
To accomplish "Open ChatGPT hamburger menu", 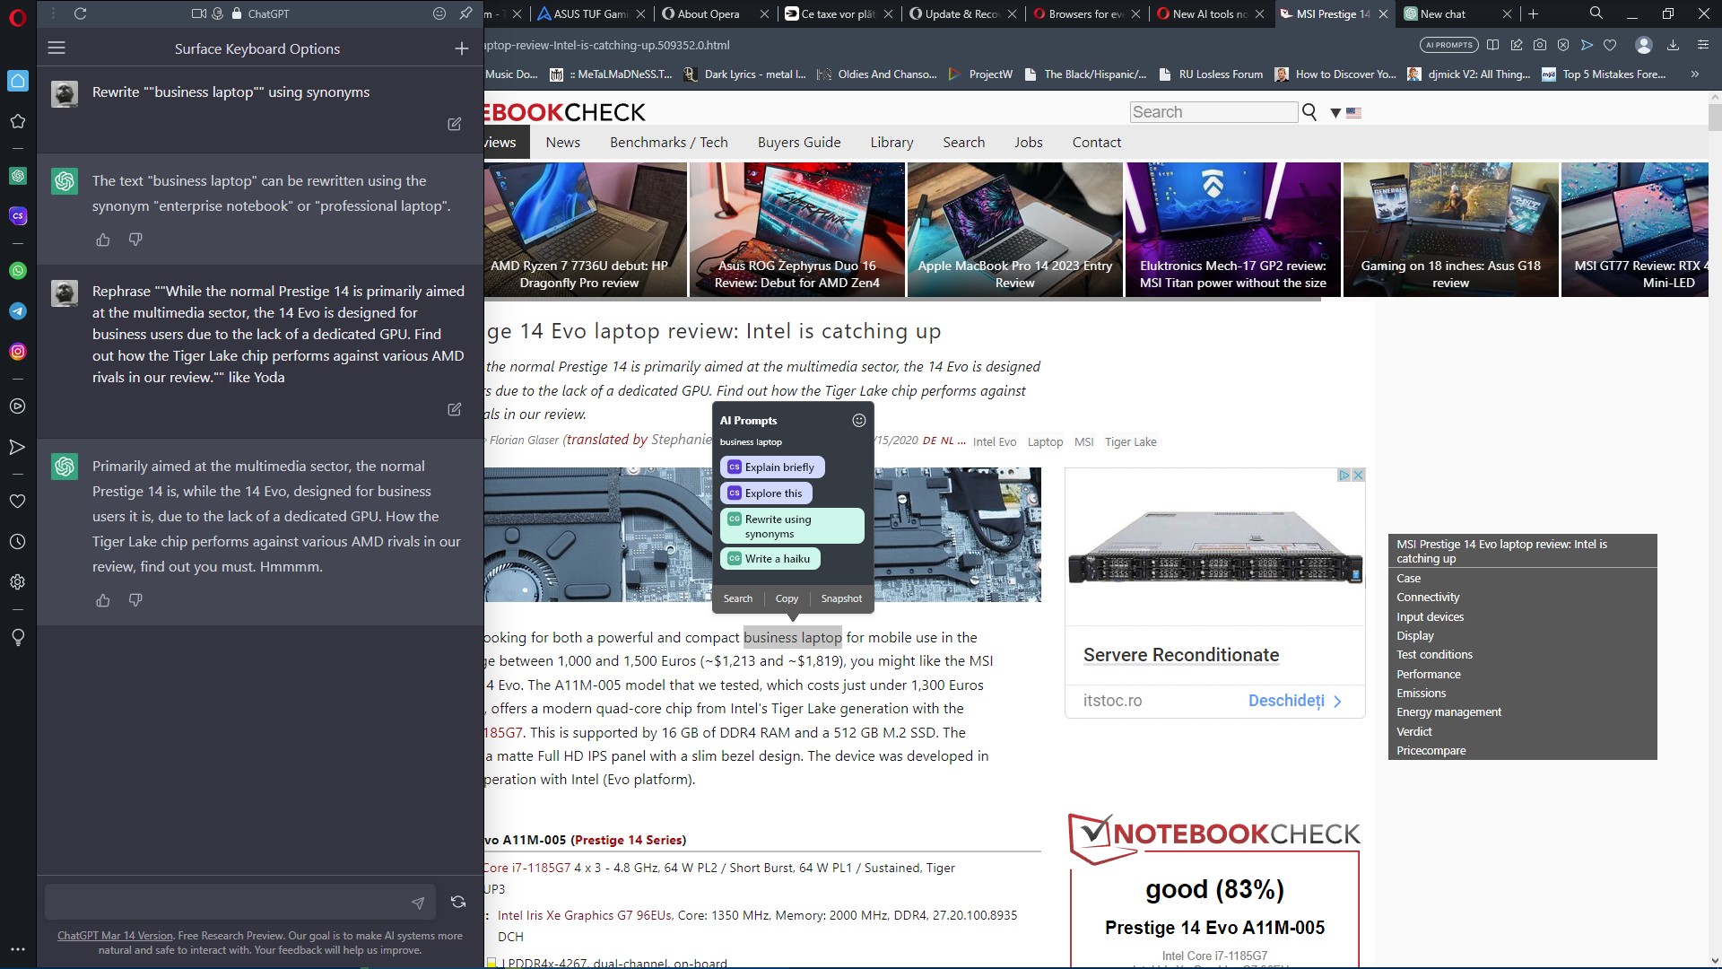I will click(x=57, y=48).
